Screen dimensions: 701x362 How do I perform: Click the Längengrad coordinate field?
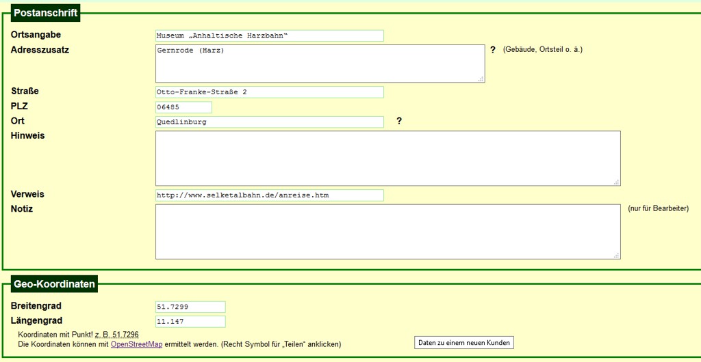pyautogui.click(x=190, y=322)
